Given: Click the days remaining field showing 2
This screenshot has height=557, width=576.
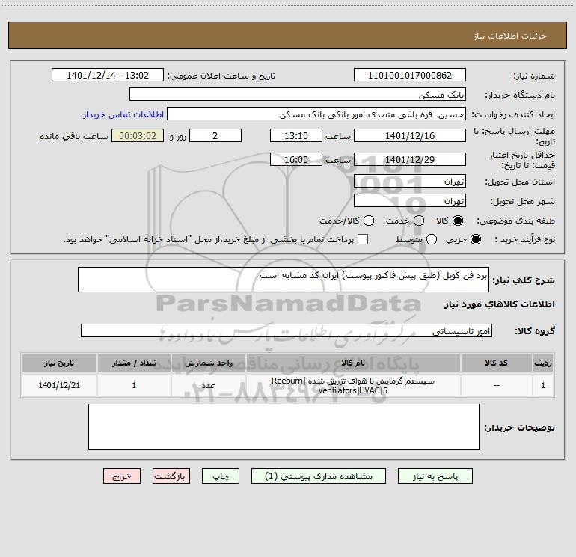Looking at the screenshot, I should (x=215, y=135).
